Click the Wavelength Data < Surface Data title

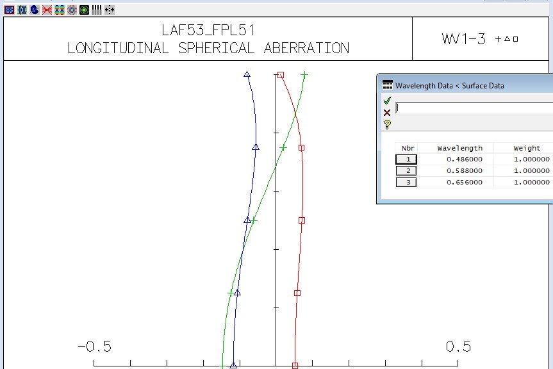450,86
